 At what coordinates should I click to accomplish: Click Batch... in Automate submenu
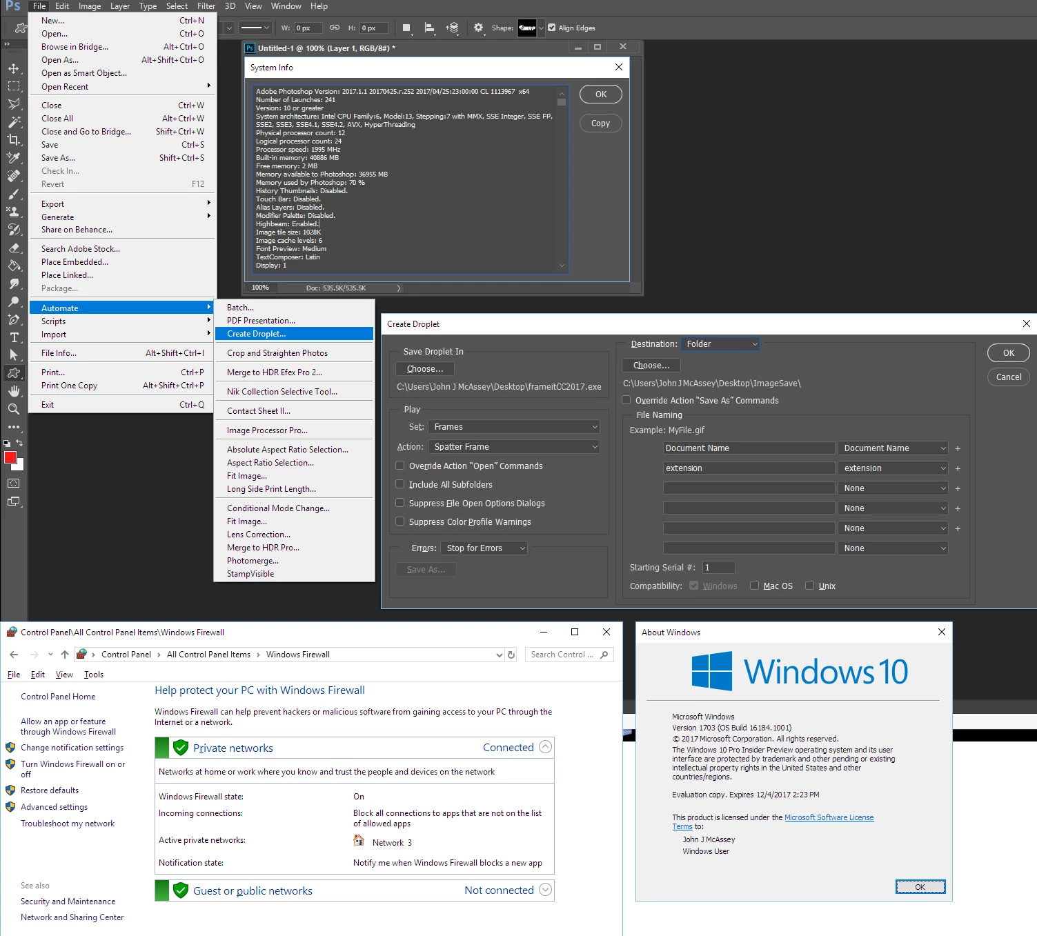(x=294, y=308)
